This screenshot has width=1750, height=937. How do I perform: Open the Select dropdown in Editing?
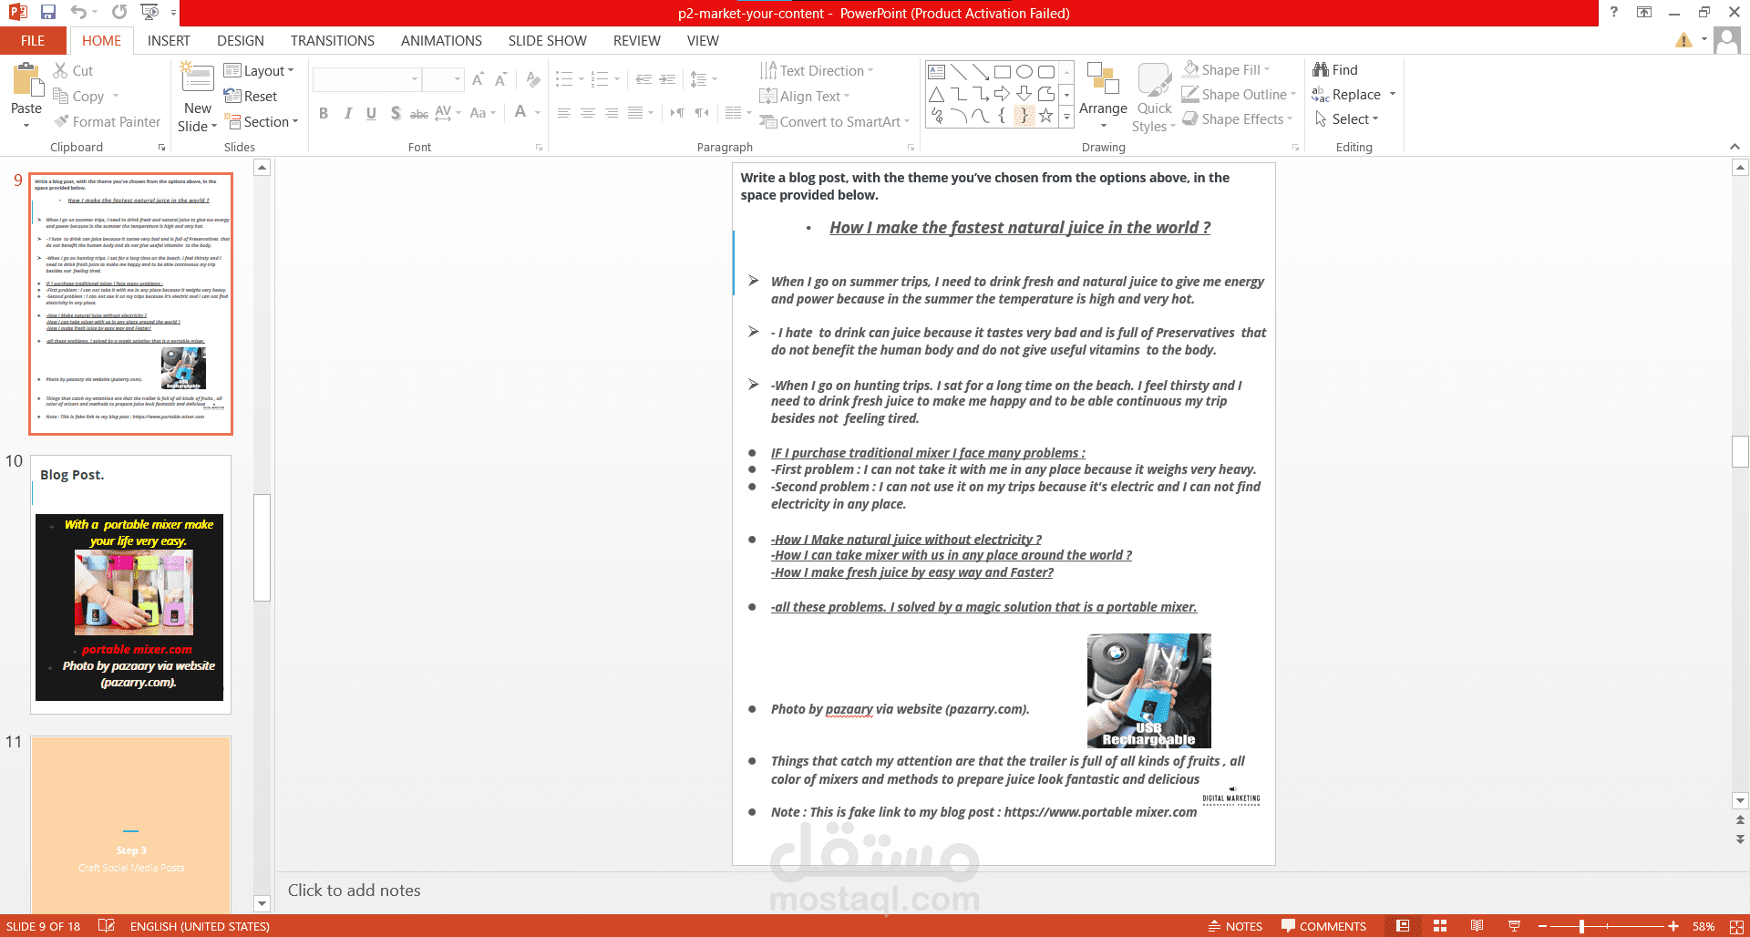click(x=1346, y=118)
